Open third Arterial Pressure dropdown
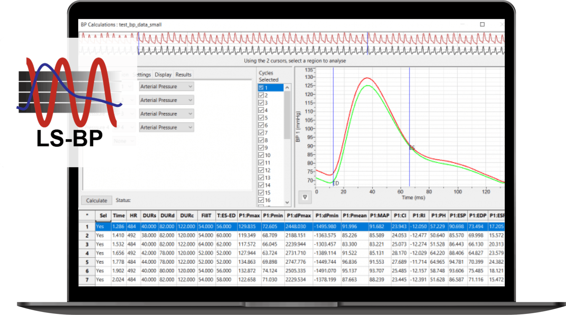566x315 pixels. tap(166, 114)
